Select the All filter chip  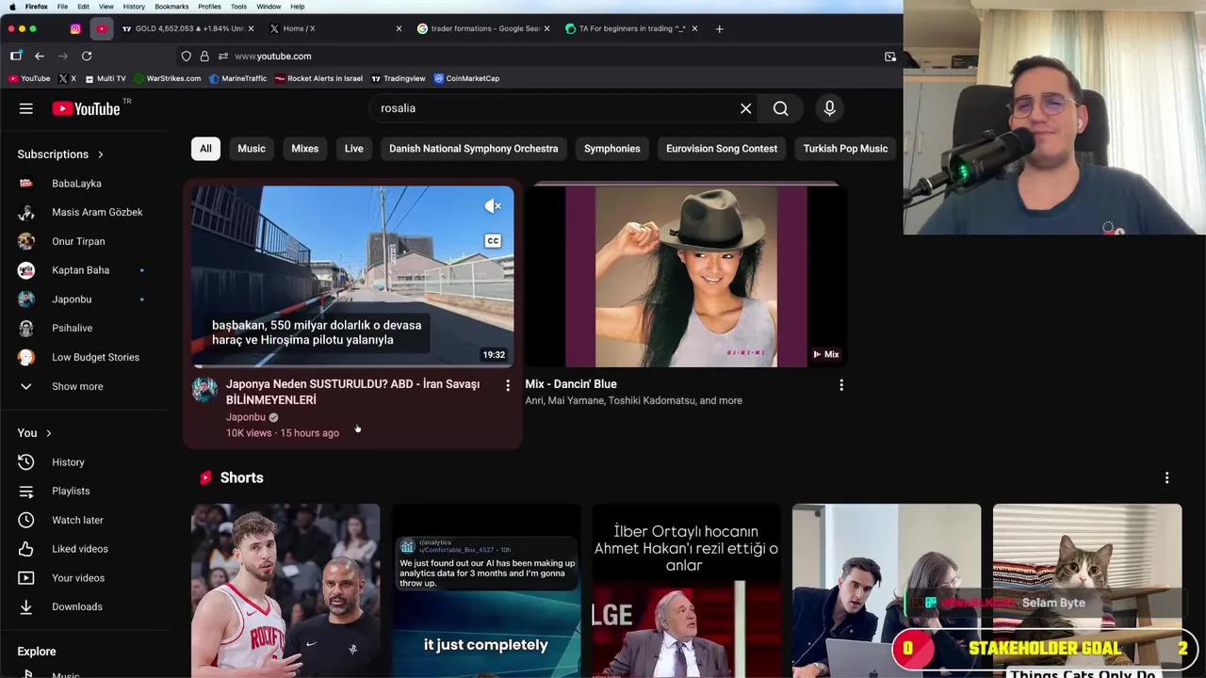[205, 149]
